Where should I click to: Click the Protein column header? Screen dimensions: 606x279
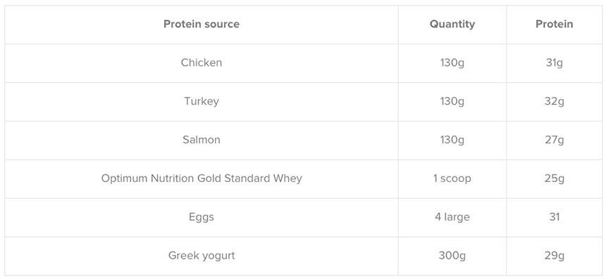click(555, 25)
